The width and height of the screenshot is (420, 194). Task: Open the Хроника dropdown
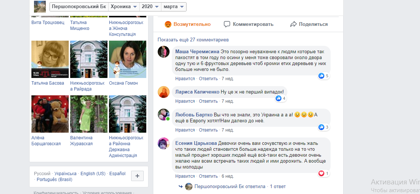pyautogui.click(x=124, y=7)
